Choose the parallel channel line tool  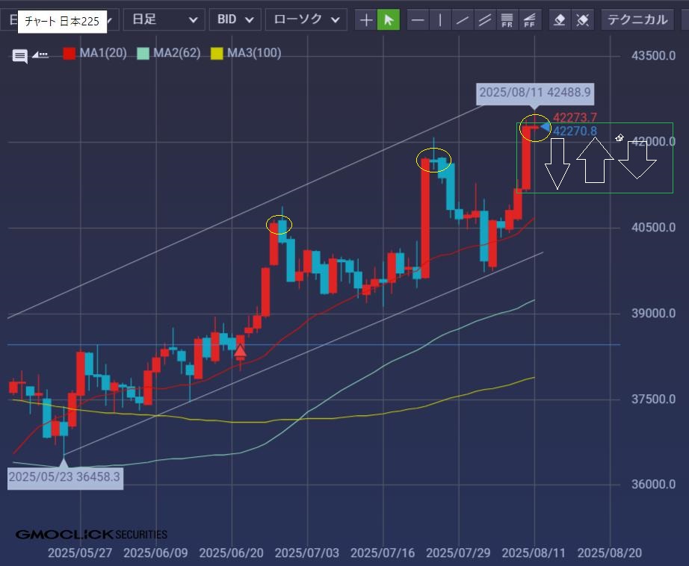tap(485, 19)
